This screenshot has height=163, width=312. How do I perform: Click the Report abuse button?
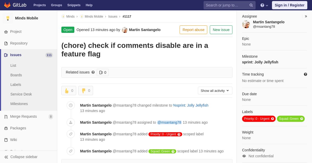[193, 30]
